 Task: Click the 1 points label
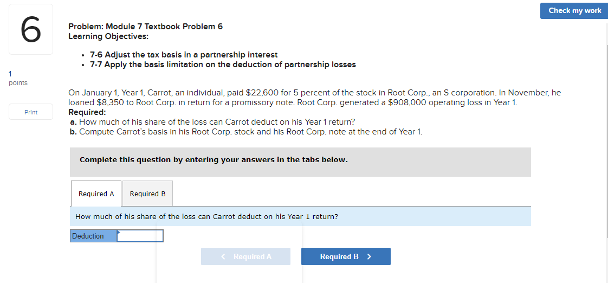tap(18, 78)
